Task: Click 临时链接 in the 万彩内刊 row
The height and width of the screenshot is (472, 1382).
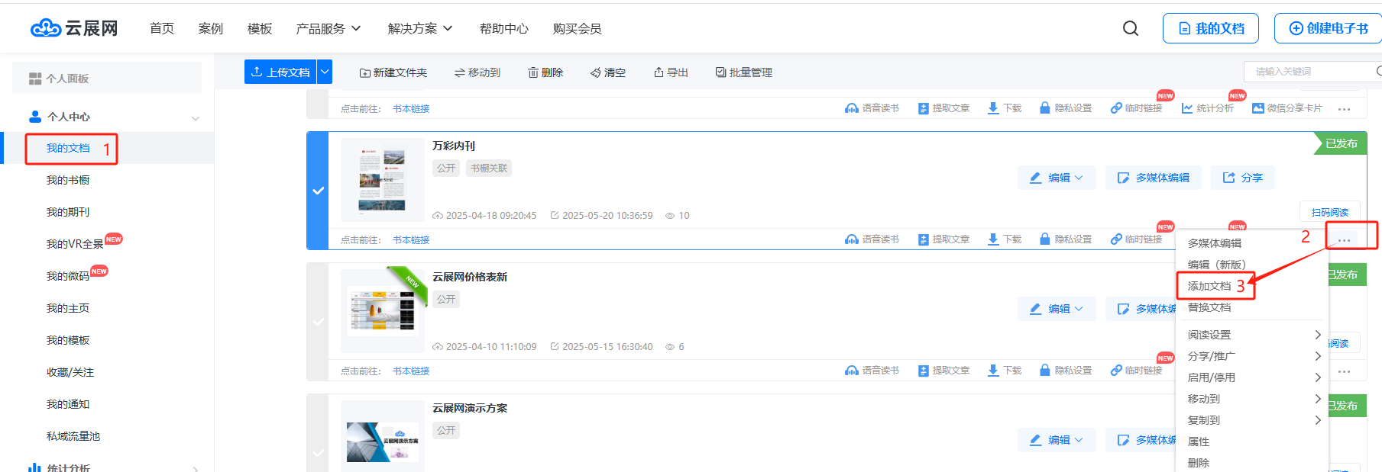Action: (x=1136, y=239)
